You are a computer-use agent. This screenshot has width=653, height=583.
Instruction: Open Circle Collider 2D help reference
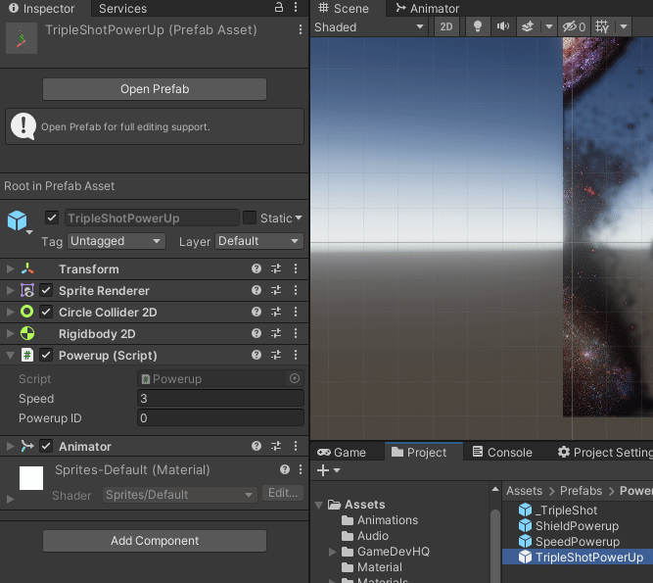point(257,313)
